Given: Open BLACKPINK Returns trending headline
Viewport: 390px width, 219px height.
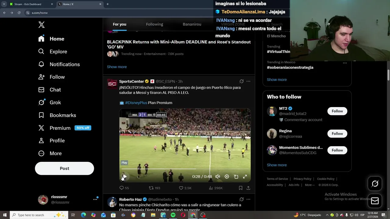Looking at the screenshot, I should 179,44.
